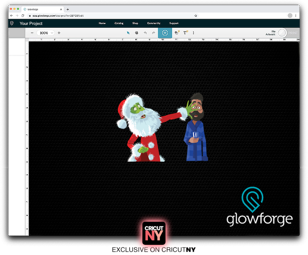308x255 pixels.
Task: Click the PRINT button
Action: (293, 33)
